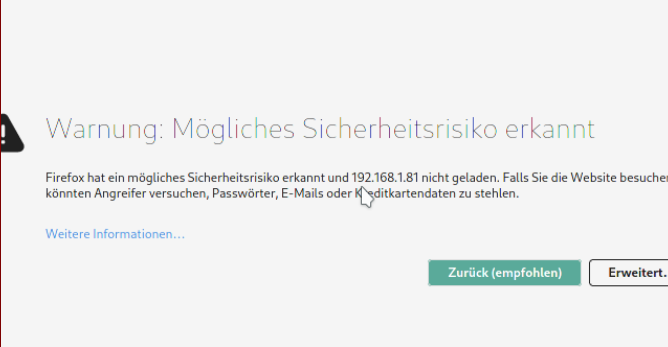Select the text mentioning 'Passwörter' in the warning
Image resolution: width=668 pixels, height=347 pixels.
pyautogui.click(x=244, y=193)
